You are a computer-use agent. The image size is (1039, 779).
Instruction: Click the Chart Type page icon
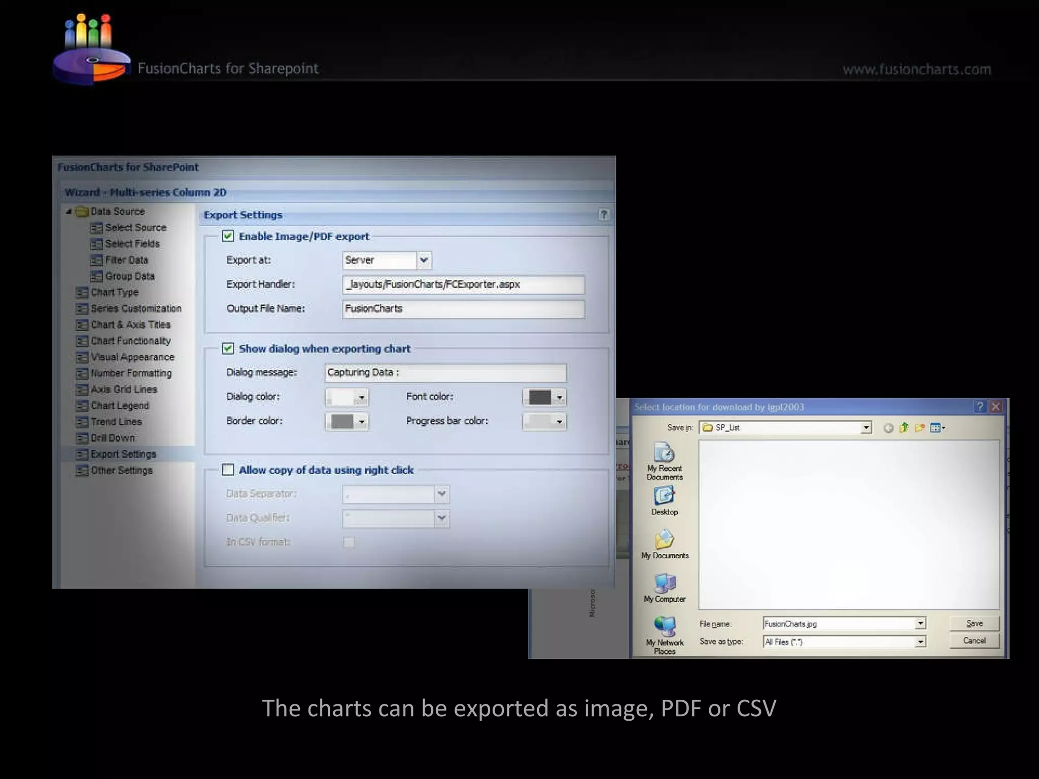tap(82, 293)
